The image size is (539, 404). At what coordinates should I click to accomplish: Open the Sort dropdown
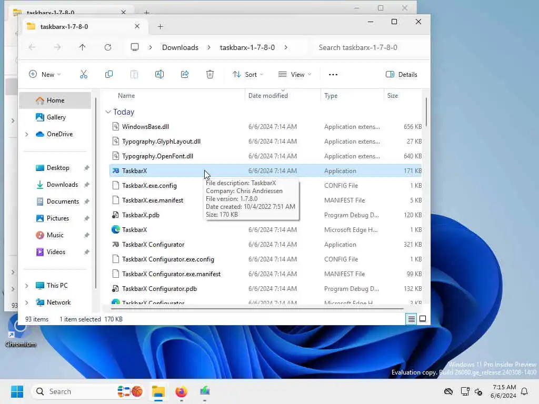248,75
